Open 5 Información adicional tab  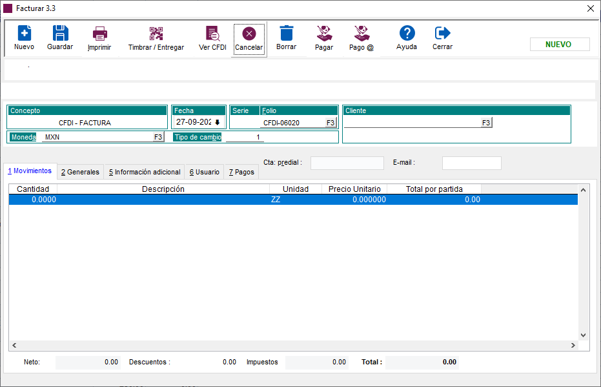coord(145,173)
